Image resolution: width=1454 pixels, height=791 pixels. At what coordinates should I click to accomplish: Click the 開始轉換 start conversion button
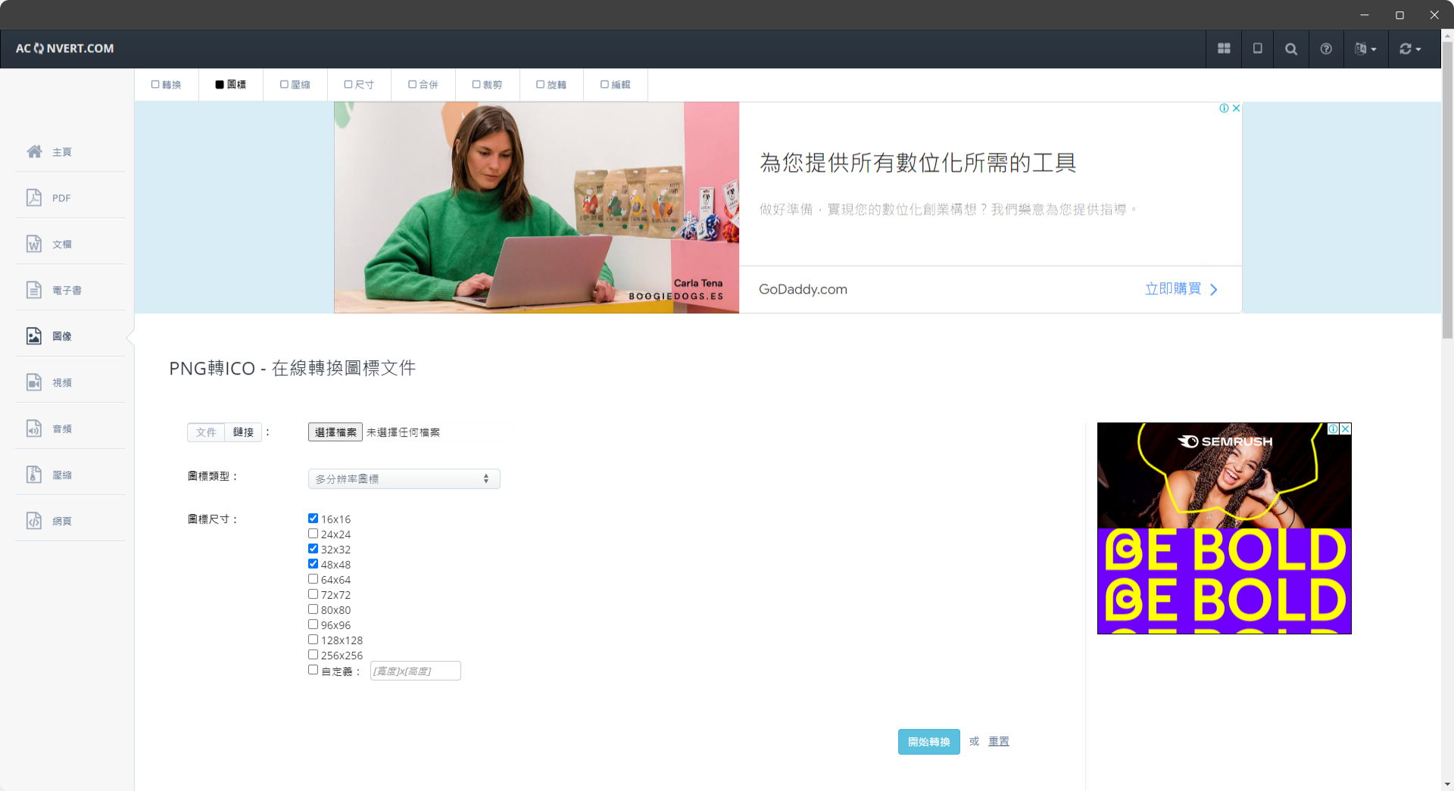point(929,742)
